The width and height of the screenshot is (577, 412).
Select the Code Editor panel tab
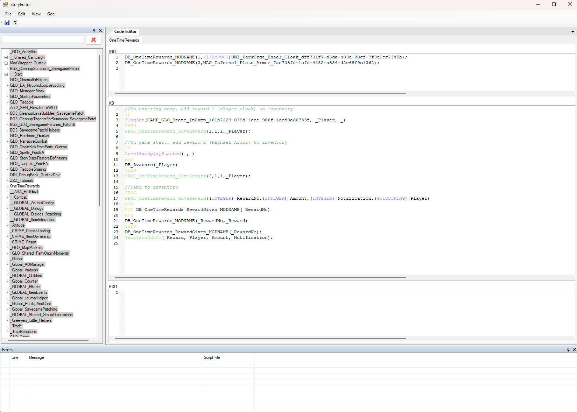click(x=125, y=31)
